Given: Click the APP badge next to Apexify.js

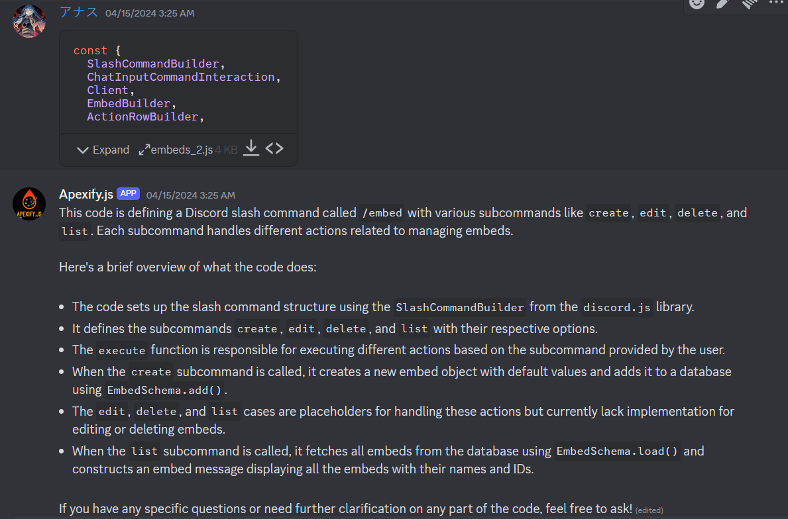Looking at the screenshot, I should tap(128, 193).
